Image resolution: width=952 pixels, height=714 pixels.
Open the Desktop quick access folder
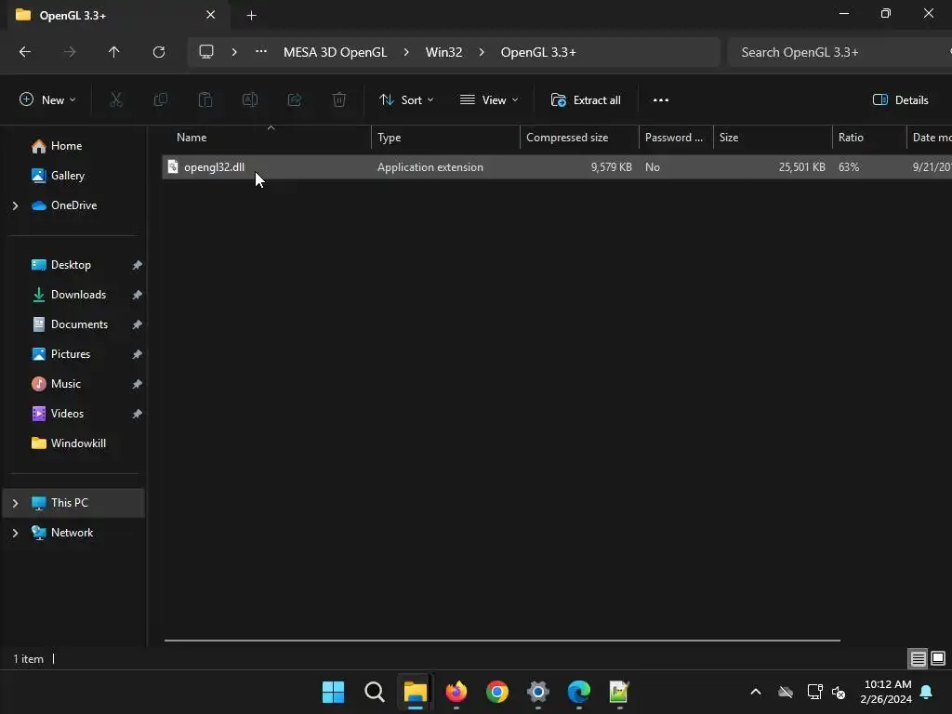71,265
